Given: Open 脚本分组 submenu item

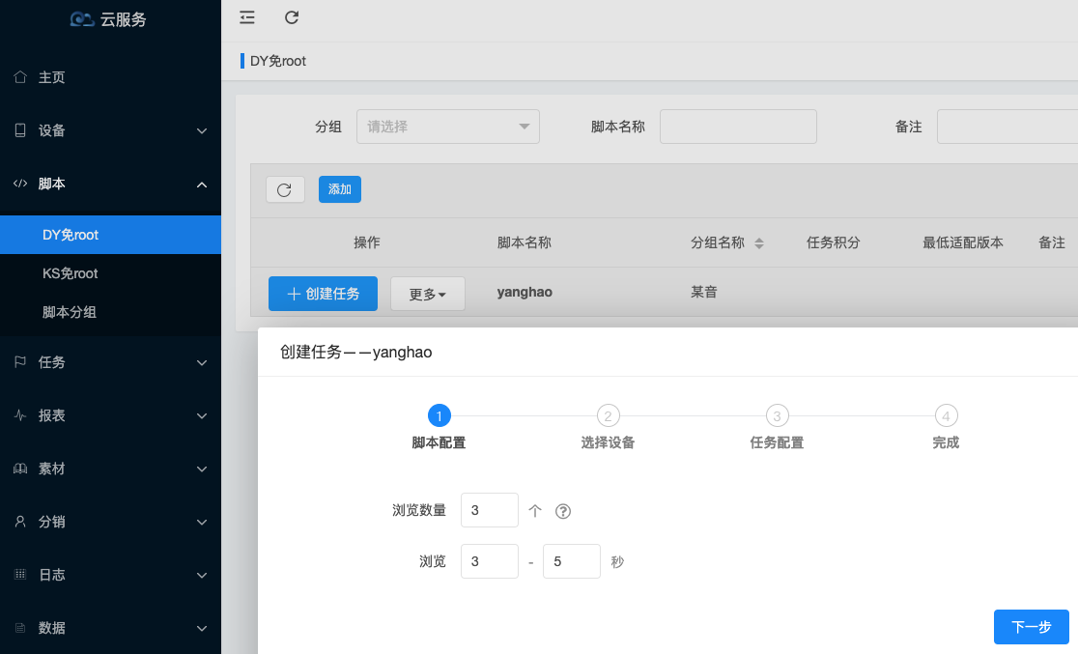Looking at the screenshot, I should pyautogui.click(x=110, y=312).
